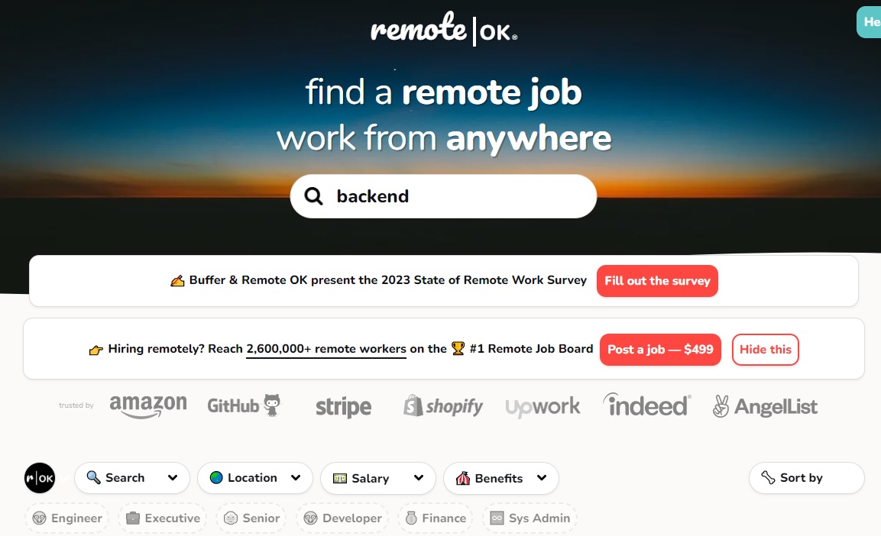Click the search field containing backend
The image size is (881, 536).
coord(443,196)
